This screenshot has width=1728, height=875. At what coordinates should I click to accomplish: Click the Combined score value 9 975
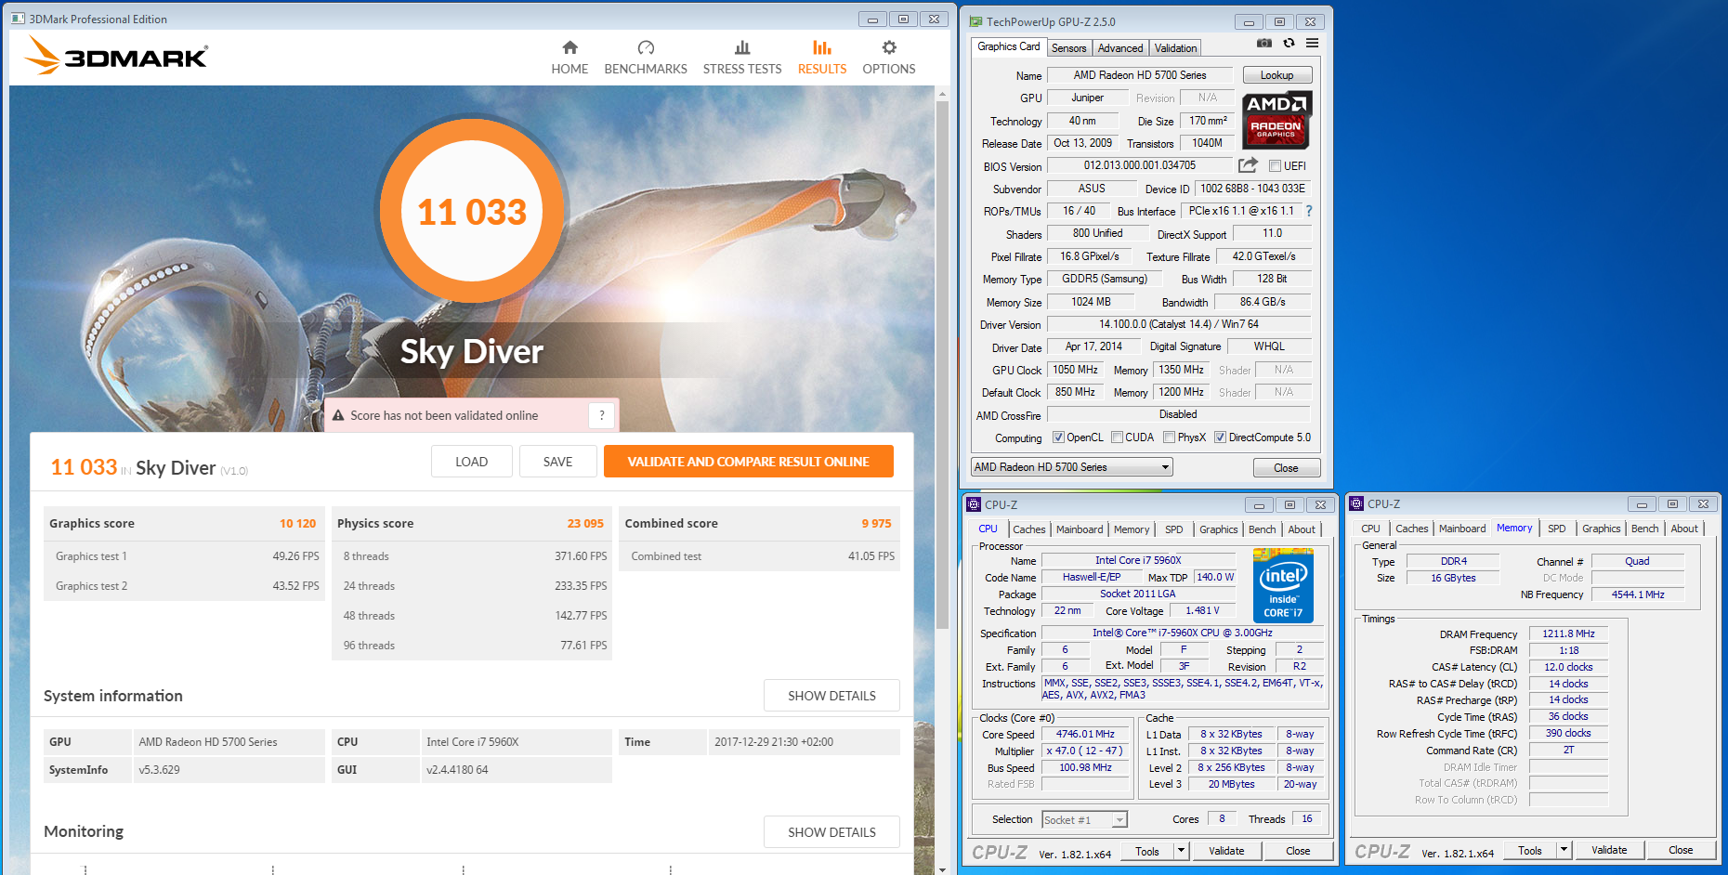click(876, 524)
